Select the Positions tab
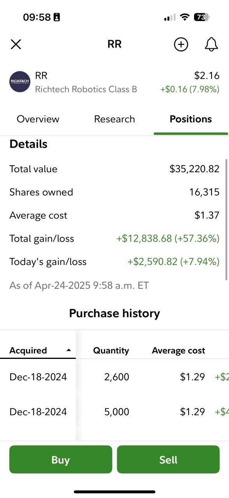The width and height of the screenshot is (229, 498). (x=191, y=119)
